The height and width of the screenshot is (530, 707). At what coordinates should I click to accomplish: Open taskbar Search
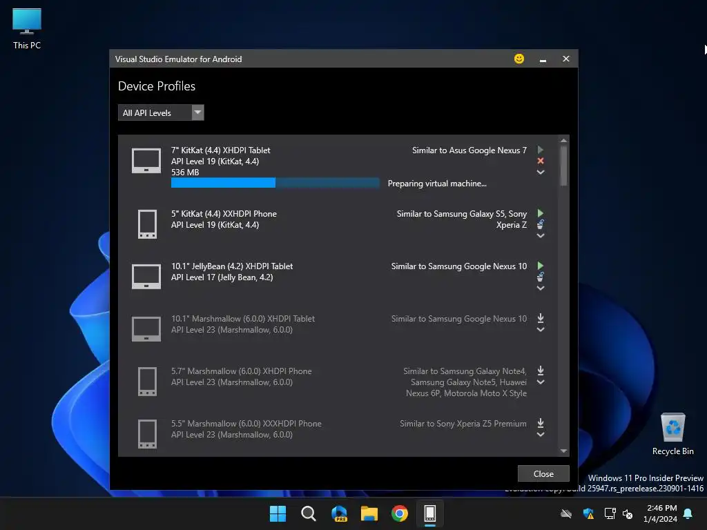[309, 513]
